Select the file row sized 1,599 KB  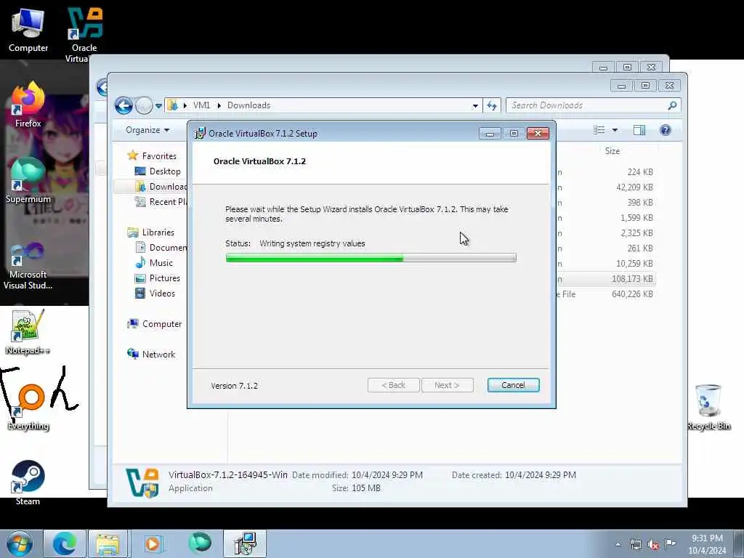pyautogui.click(x=606, y=218)
